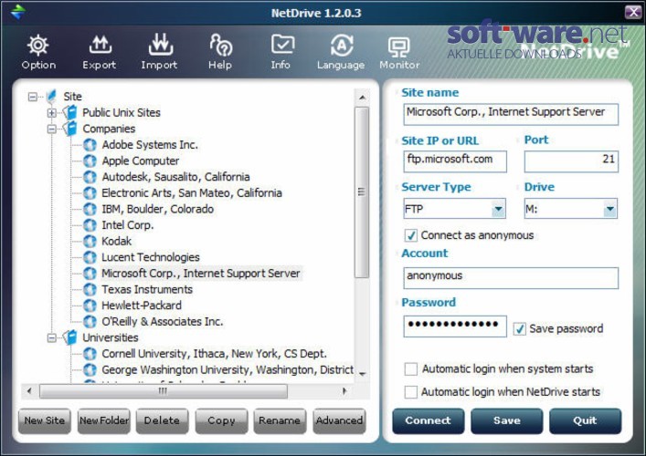
Task: Click globe icon beside Lucent Technologies
Action: point(90,257)
